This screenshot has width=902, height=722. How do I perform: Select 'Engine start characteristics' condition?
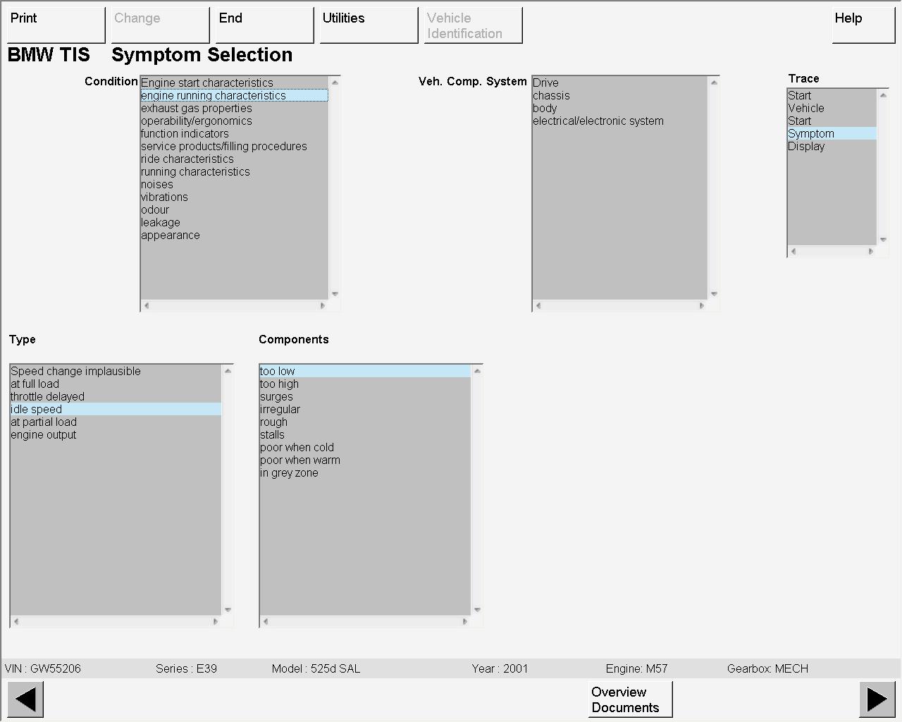[x=234, y=83]
